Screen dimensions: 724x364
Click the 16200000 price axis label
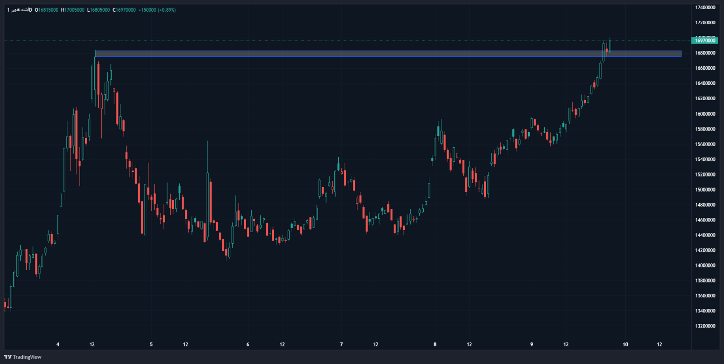[x=705, y=99]
